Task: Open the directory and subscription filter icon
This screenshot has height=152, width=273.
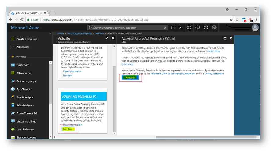Action: [214, 28]
